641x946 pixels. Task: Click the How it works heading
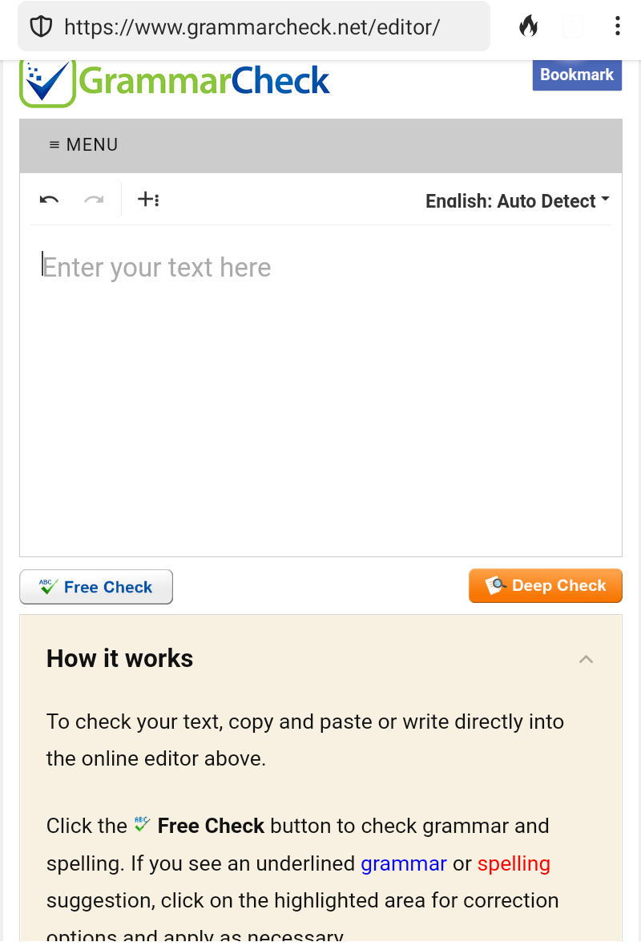(120, 659)
